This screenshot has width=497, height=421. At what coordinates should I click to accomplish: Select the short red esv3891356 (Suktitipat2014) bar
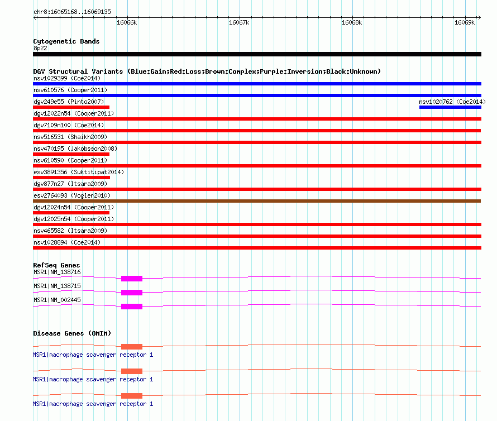71,178
